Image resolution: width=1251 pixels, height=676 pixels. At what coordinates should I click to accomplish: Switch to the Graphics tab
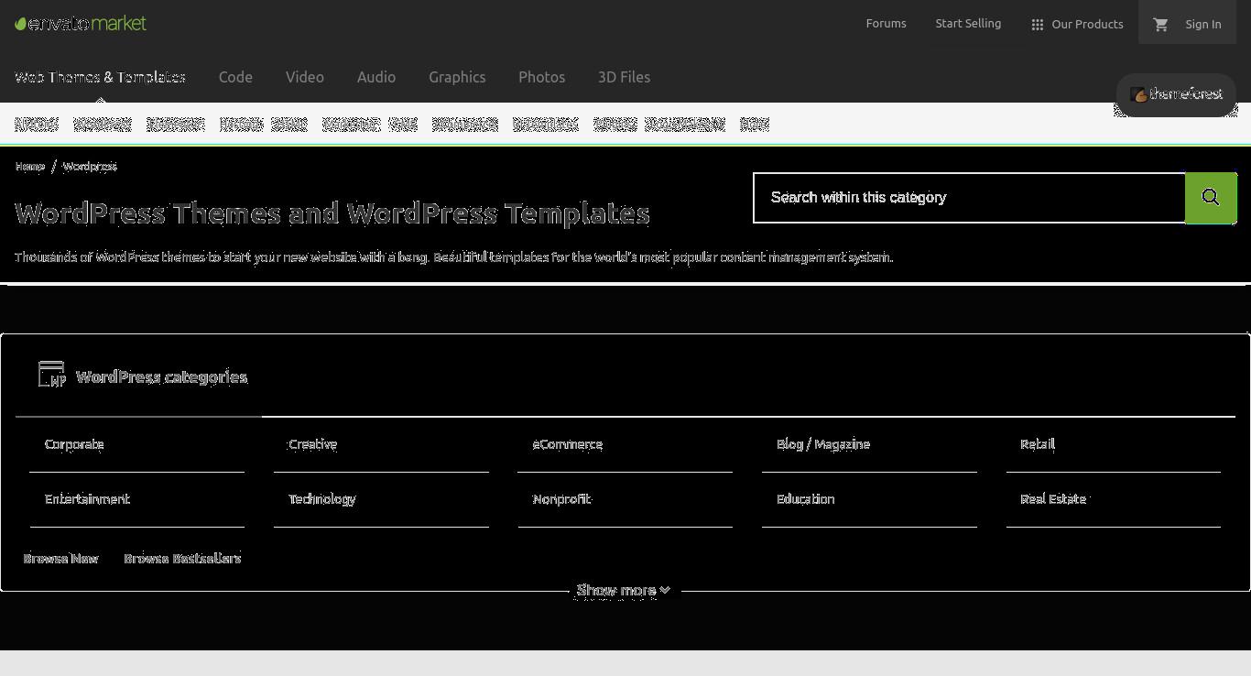(x=457, y=77)
